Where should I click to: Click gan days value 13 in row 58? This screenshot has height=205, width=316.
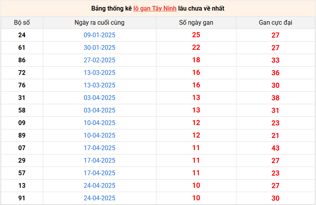[x=196, y=110]
